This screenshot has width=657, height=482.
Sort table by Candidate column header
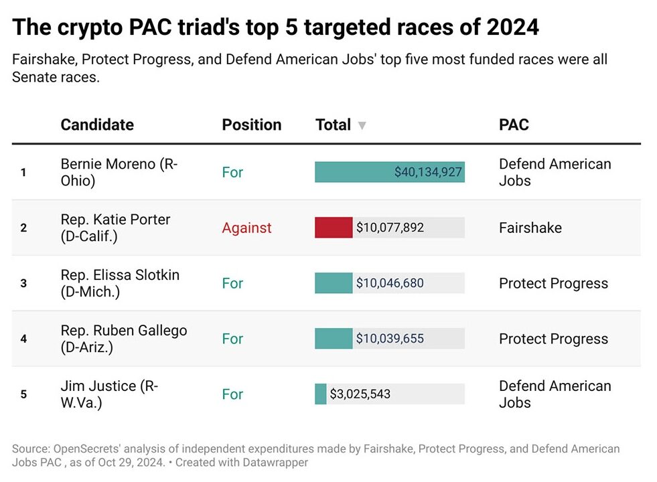(97, 125)
